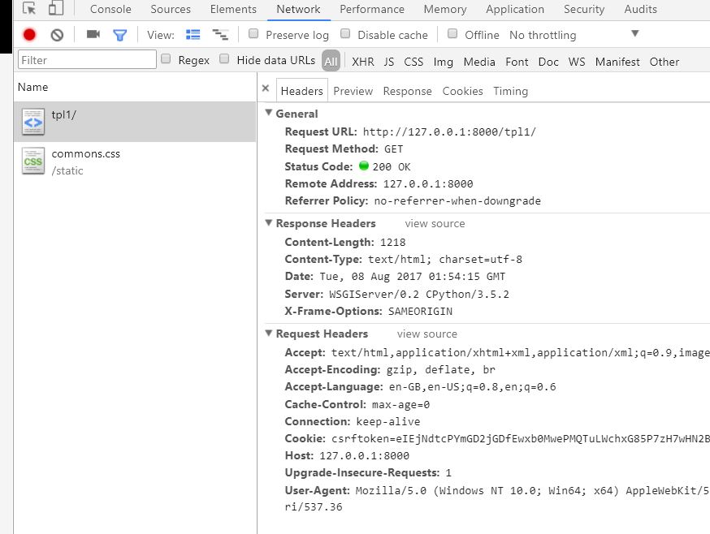
Task: Filter requests by Font
Action: (x=517, y=62)
